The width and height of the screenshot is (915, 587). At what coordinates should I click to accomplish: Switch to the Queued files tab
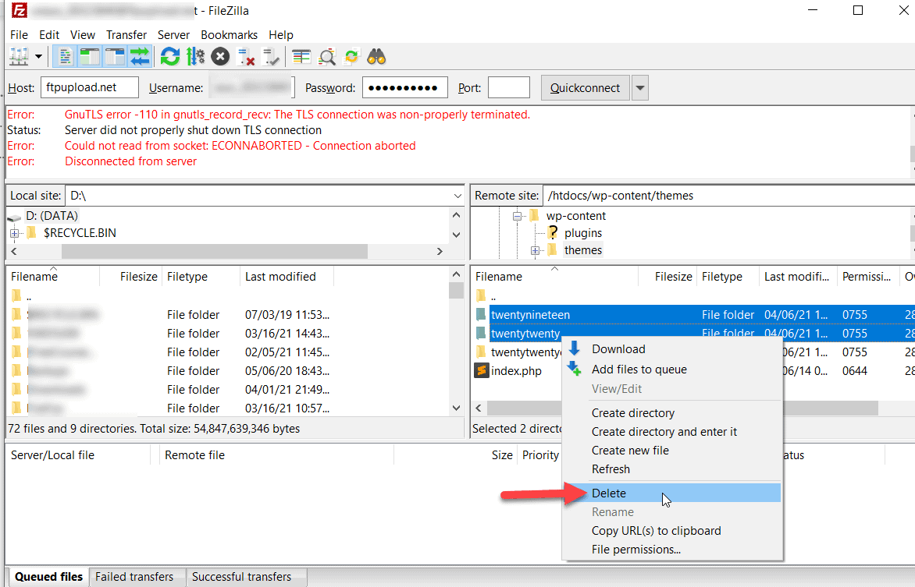click(48, 577)
